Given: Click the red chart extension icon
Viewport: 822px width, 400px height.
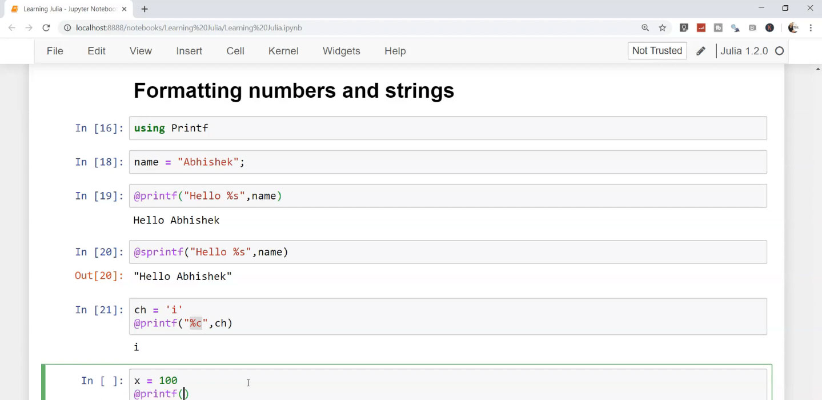Looking at the screenshot, I should (701, 27).
